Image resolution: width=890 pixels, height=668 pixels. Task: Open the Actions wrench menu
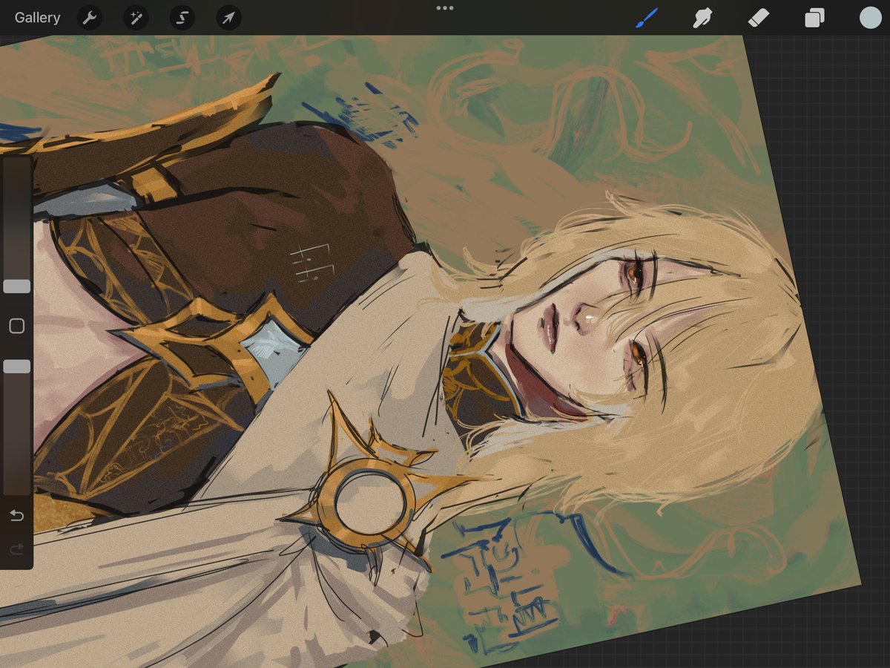90,18
